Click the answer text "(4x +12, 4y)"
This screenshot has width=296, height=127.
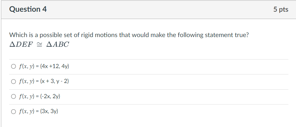[55, 67]
